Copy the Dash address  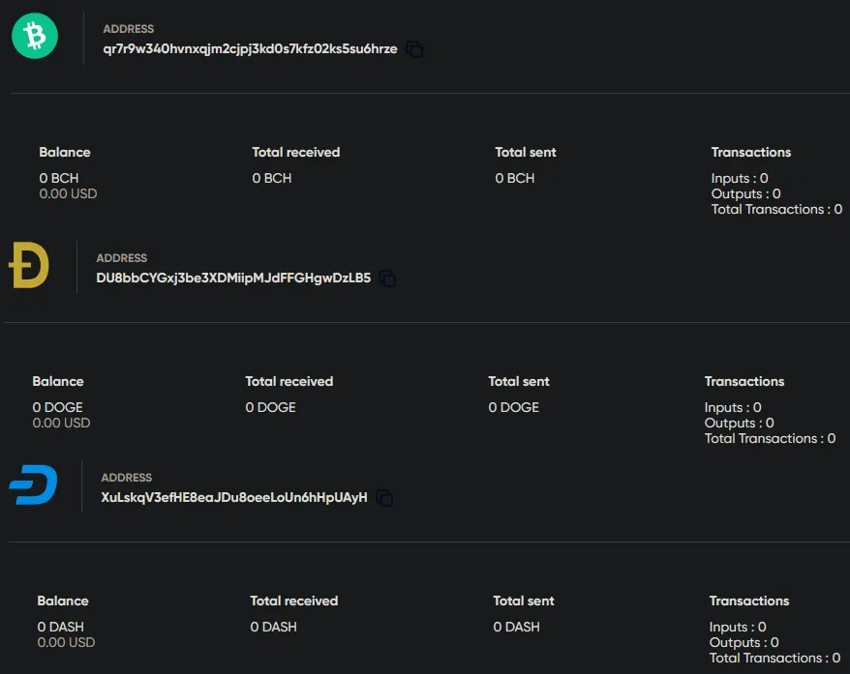pyautogui.click(x=384, y=497)
